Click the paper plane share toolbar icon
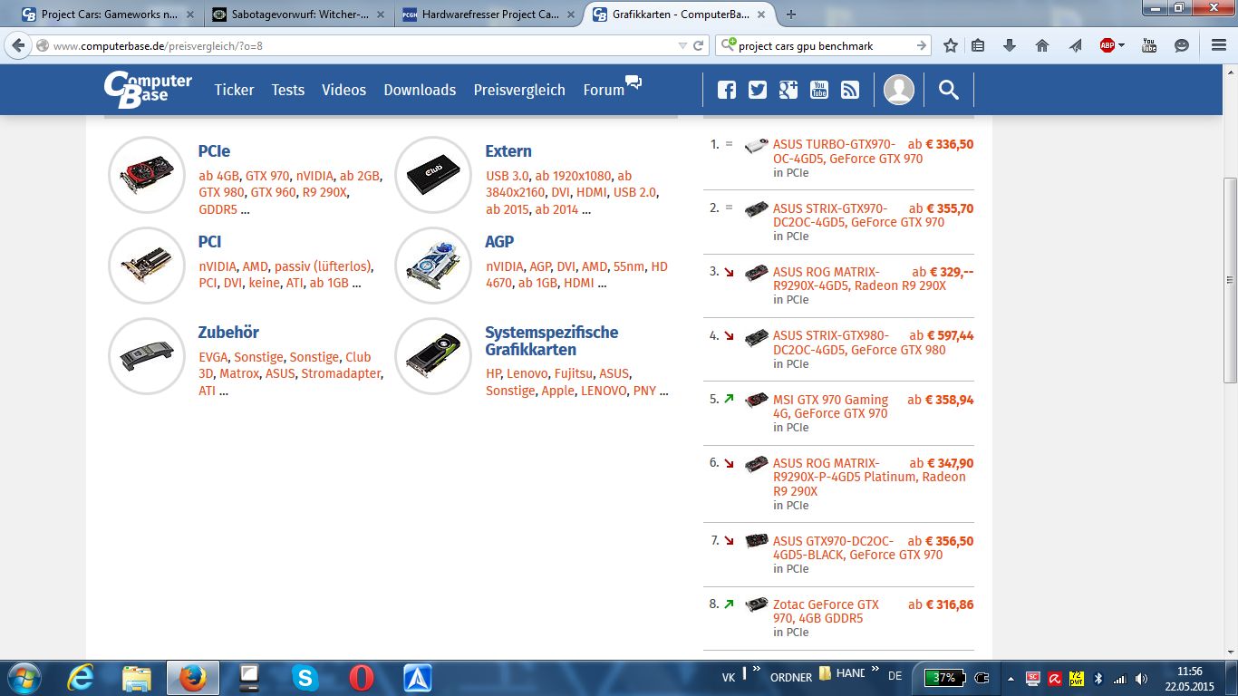Screen dimensions: 1238x696 click(1075, 45)
